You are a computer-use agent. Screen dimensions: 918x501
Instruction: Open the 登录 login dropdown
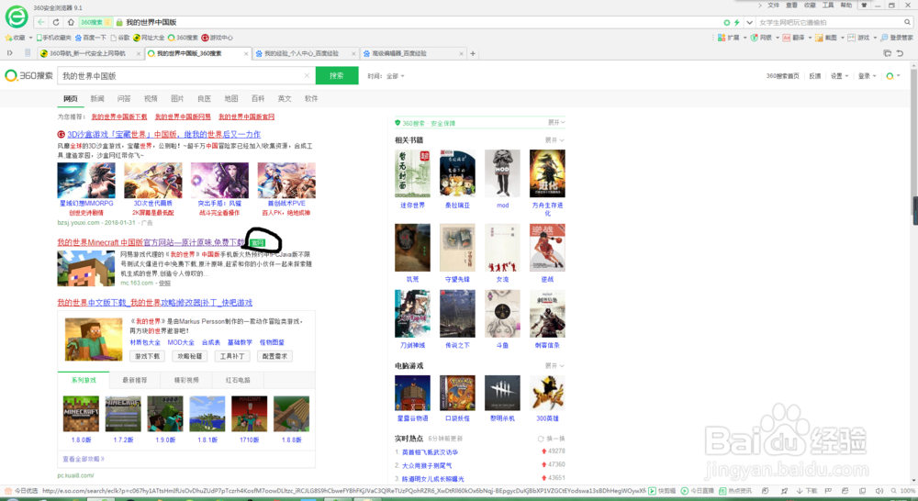pos(868,76)
